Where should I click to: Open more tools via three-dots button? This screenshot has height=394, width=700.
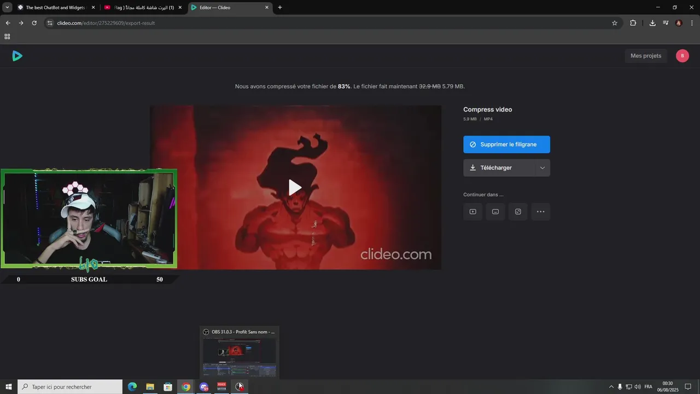pos(541,212)
